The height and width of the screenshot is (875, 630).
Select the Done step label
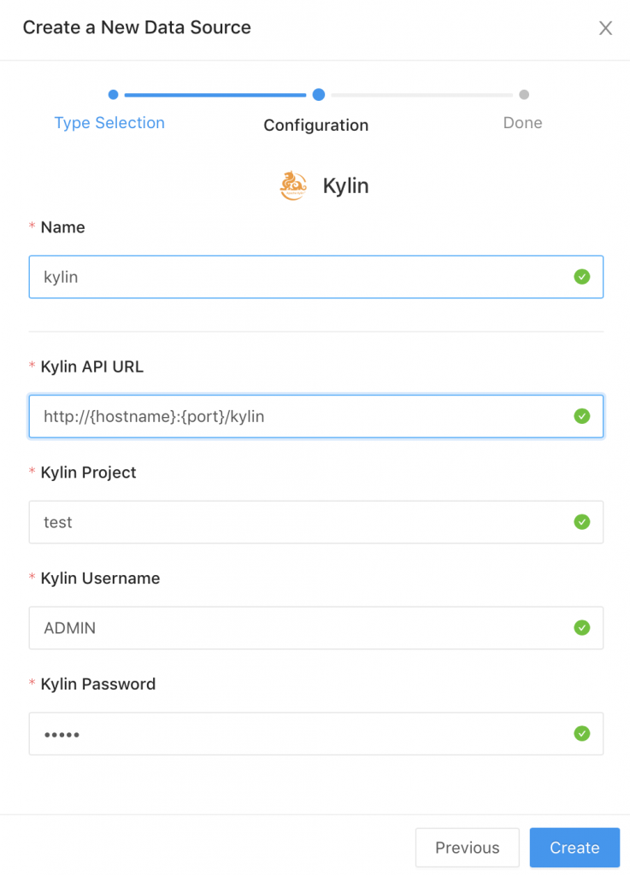tap(522, 123)
